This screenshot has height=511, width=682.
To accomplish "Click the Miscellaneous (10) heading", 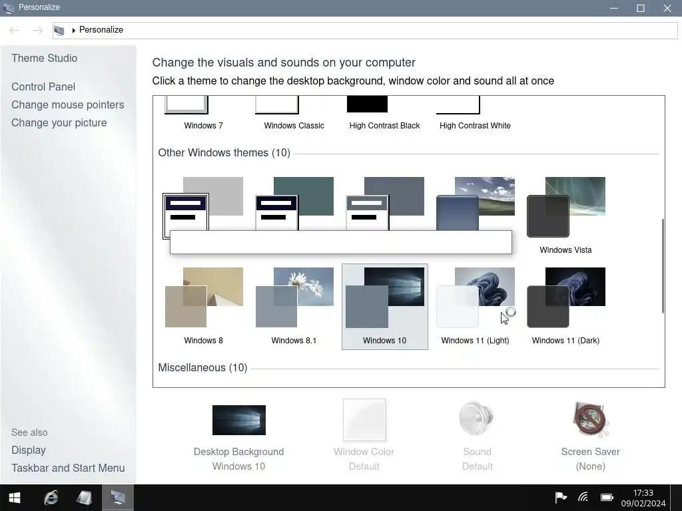I will (202, 367).
